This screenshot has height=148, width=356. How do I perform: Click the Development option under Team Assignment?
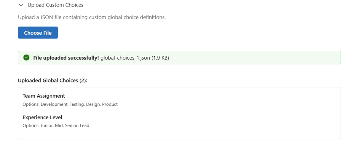click(x=54, y=104)
